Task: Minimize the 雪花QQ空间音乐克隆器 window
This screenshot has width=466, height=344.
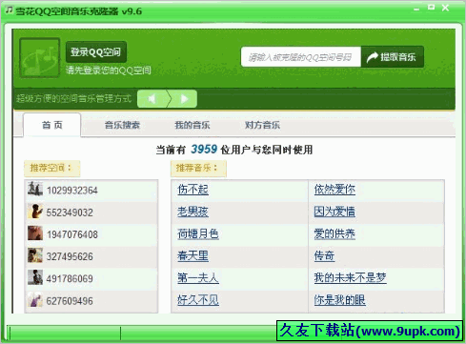Action: click(416, 10)
